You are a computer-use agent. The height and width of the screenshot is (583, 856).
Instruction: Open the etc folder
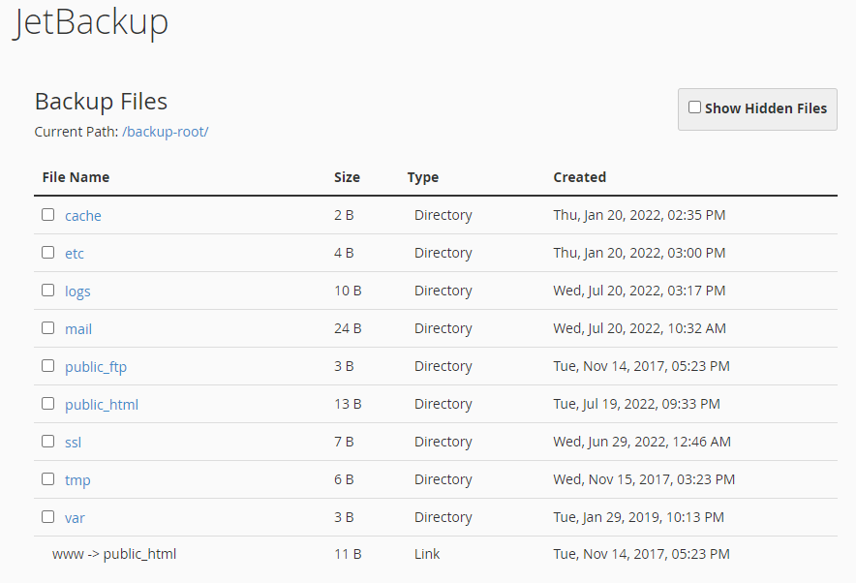pyautogui.click(x=75, y=254)
